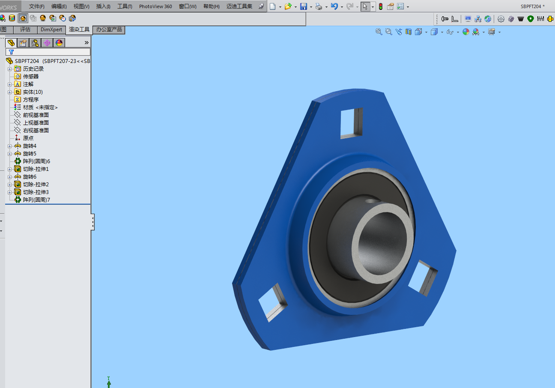The height and width of the screenshot is (388, 555).
Task: Click the Print icon
Action: 319,6
